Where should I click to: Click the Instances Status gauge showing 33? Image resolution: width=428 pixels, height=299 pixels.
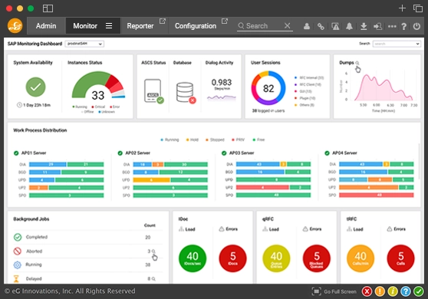(x=98, y=85)
